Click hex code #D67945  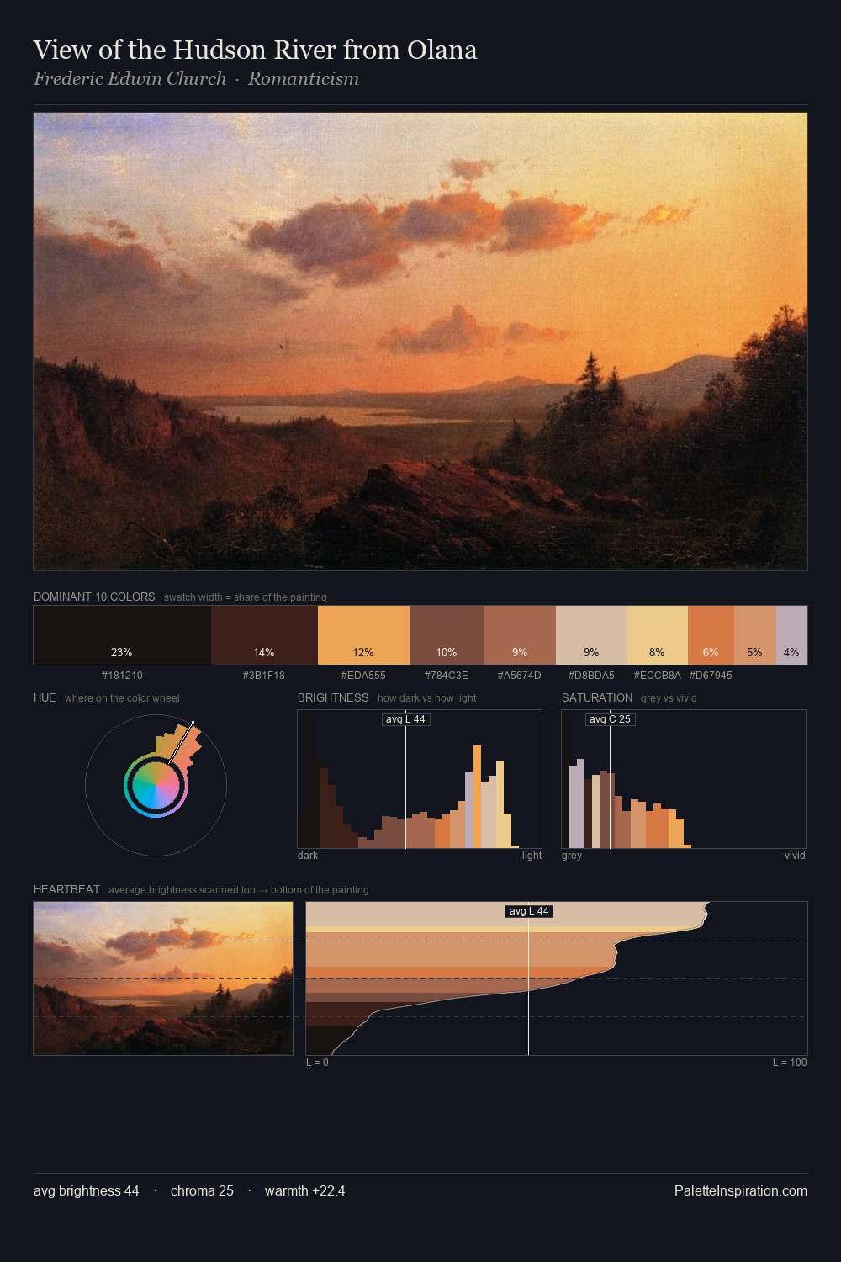coord(711,676)
